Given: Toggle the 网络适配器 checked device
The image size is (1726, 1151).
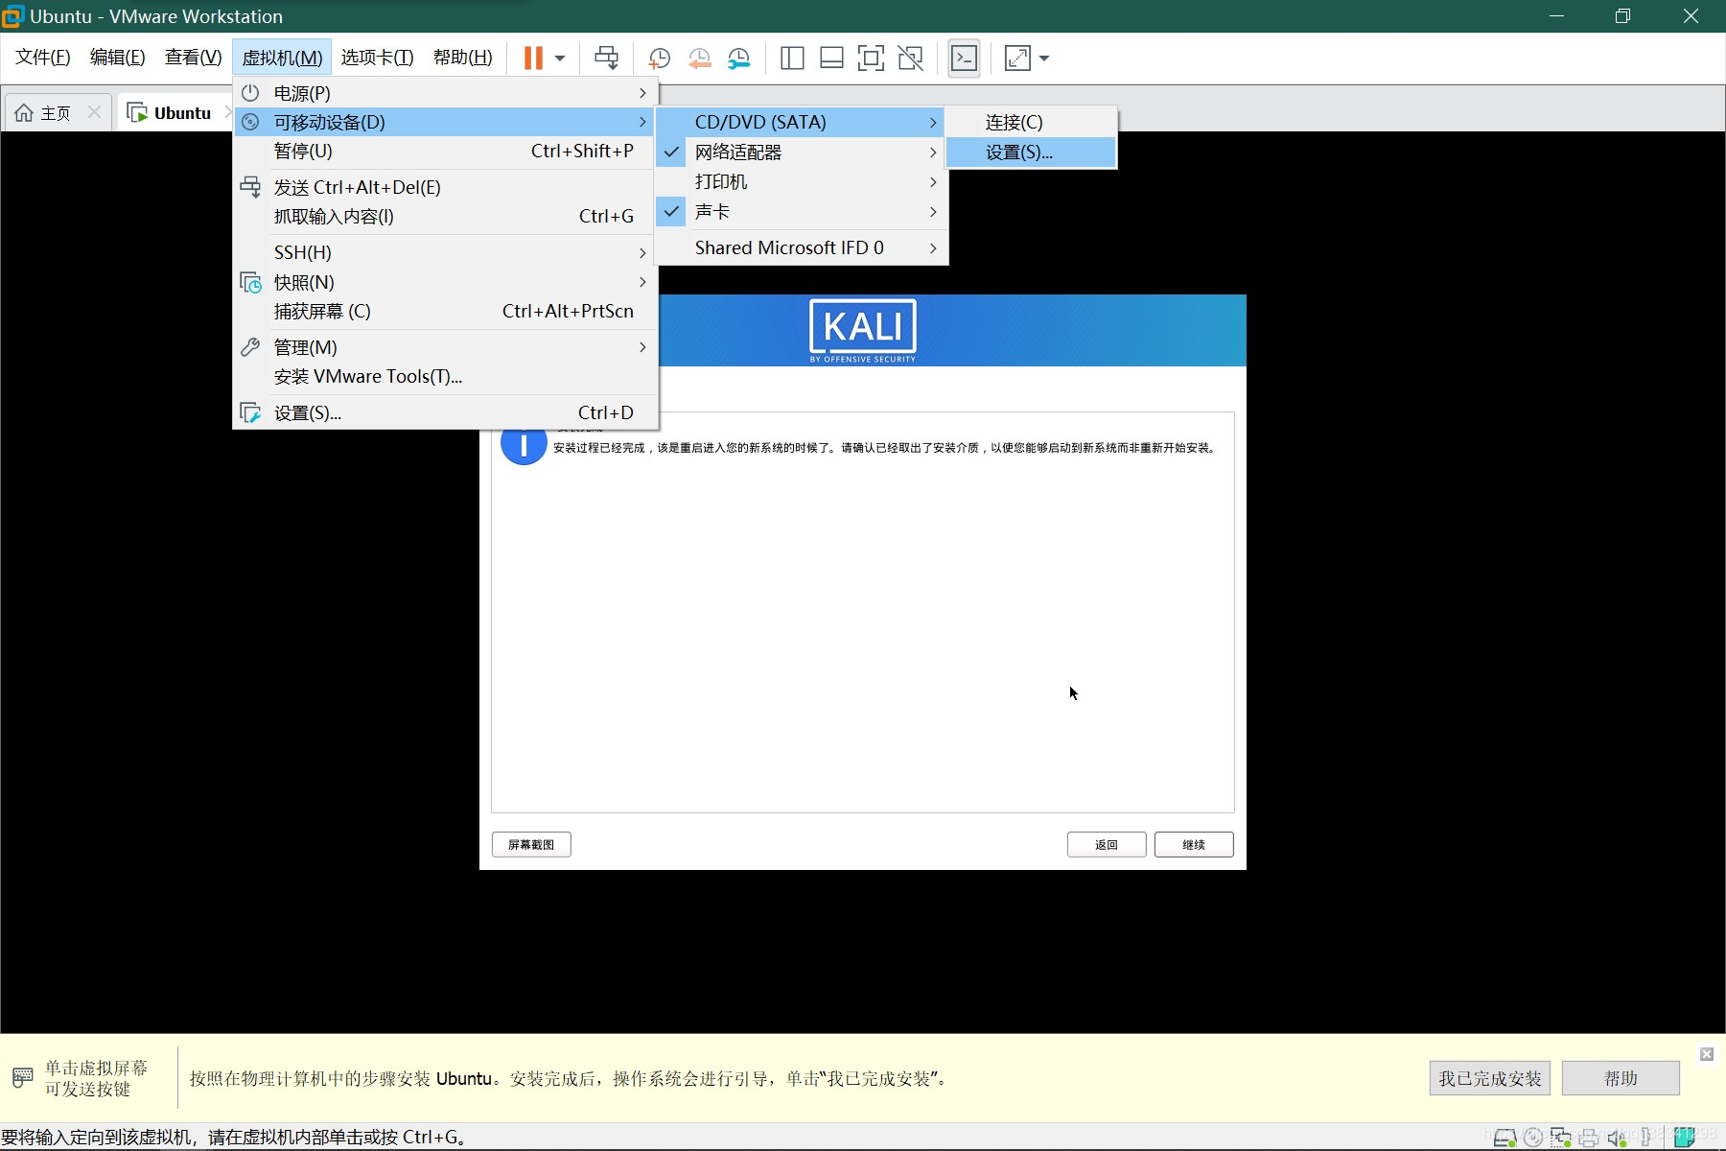Looking at the screenshot, I should point(802,152).
